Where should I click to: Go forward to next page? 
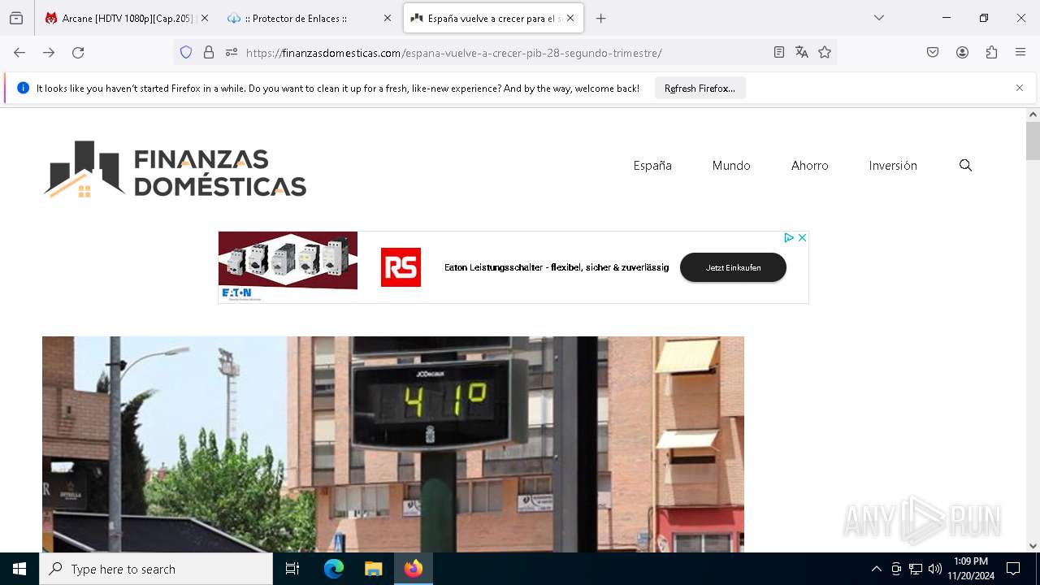49,52
